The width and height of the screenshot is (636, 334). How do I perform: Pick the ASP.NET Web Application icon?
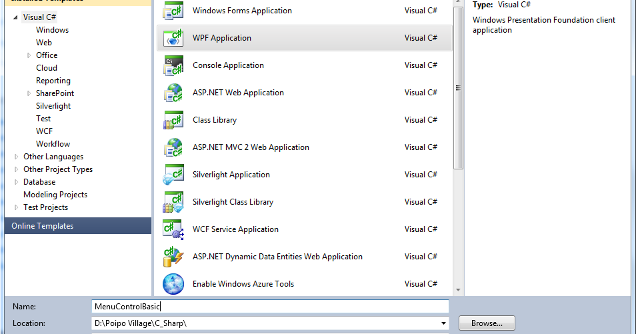173,93
